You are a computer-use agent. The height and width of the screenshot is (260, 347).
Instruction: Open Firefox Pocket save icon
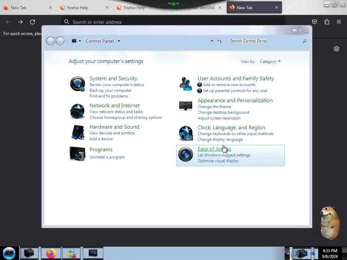pyautogui.click(x=314, y=22)
